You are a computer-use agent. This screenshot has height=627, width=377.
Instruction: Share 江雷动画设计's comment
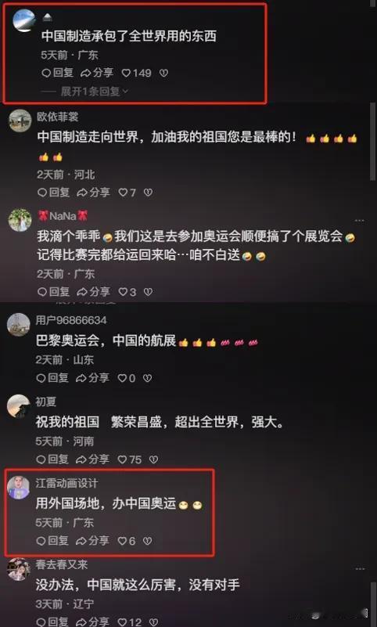[x=92, y=541]
